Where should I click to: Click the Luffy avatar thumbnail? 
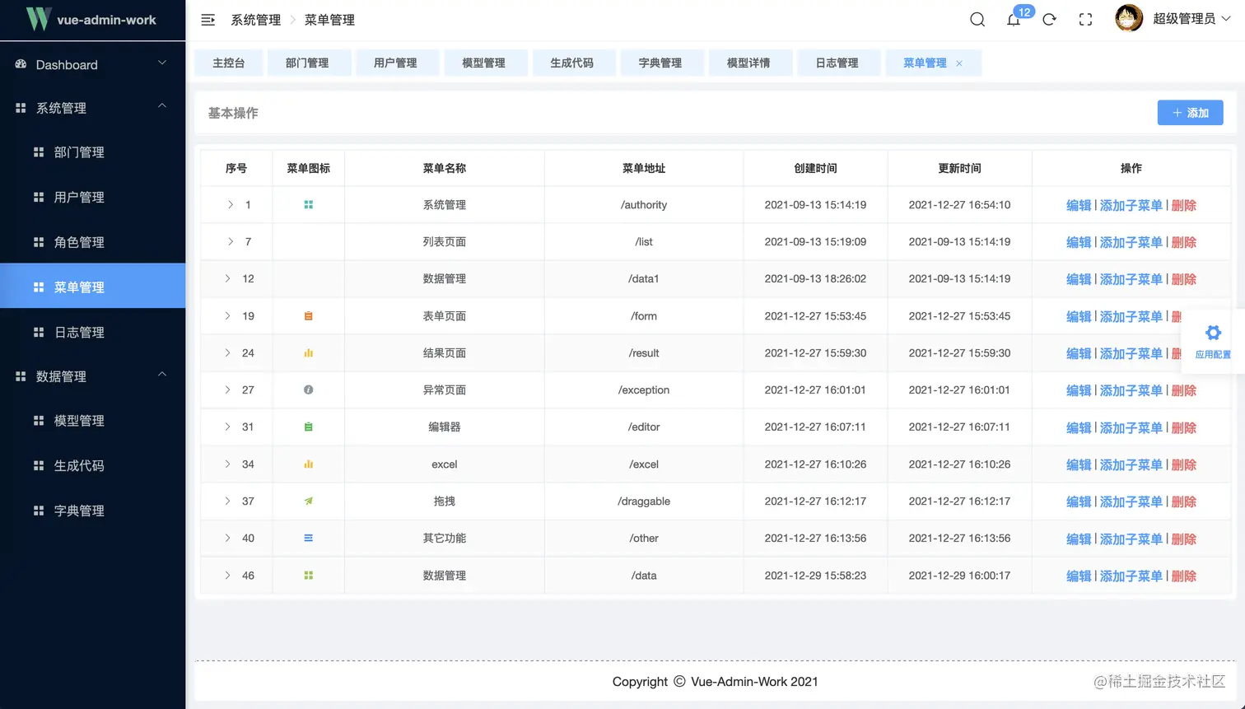tap(1129, 17)
